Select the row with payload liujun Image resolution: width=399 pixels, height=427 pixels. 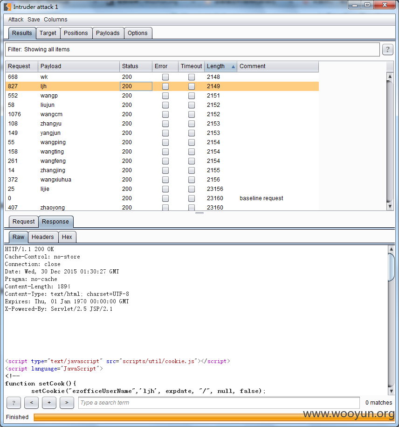tap(162, 105)
